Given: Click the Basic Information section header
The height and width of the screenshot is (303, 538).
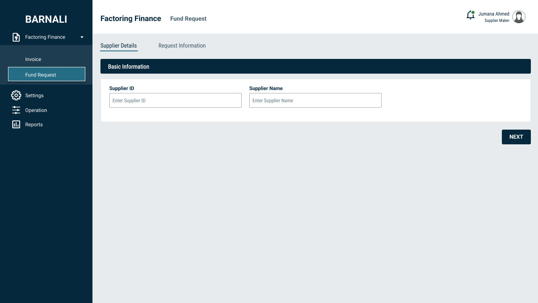Looking at the screenshot, I should tap(316, 66).
